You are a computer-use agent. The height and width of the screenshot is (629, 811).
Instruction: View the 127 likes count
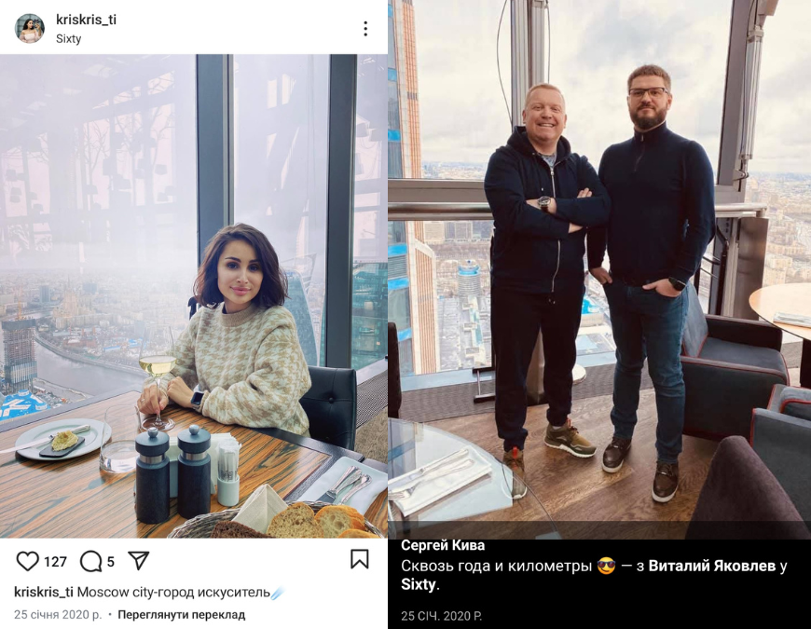(55, 562)
